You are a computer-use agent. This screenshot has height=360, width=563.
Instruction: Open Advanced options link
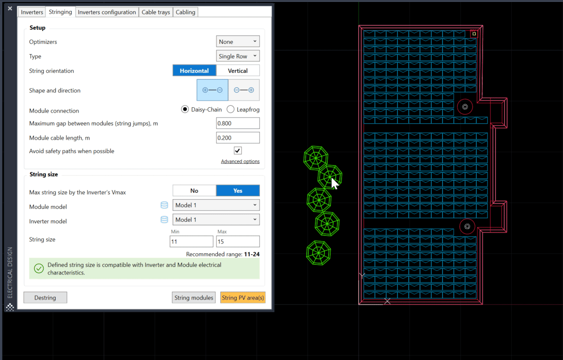click(240, 161)
